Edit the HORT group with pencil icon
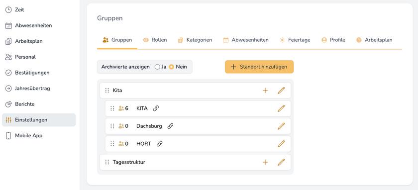 281,144
